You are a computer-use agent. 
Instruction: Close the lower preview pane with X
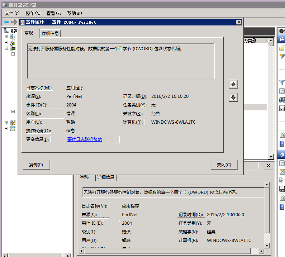pos(268,166)
